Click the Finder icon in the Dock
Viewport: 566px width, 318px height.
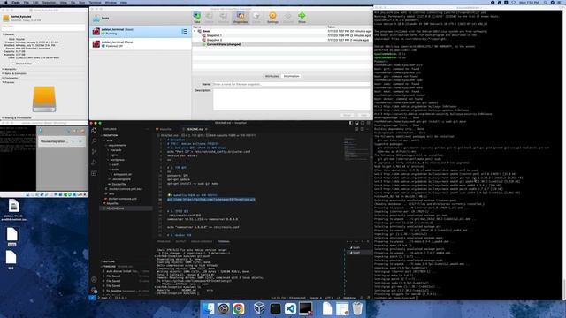pyautogui.click(x=209, y=308)
